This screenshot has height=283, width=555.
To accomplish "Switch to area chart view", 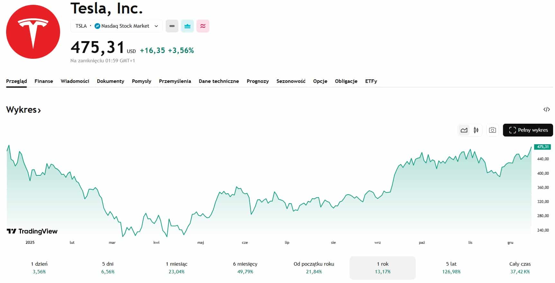I will click(464, 130).
